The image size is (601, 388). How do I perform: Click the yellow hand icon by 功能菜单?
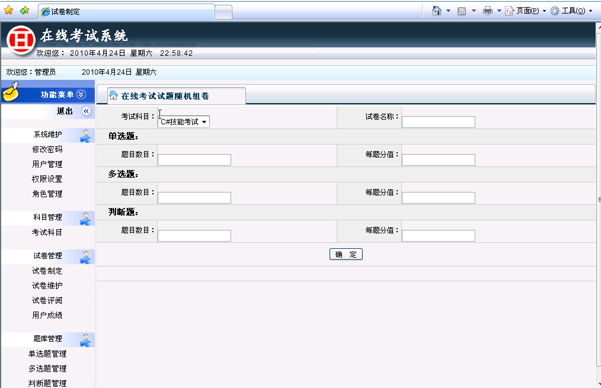[x=11, y=92]
